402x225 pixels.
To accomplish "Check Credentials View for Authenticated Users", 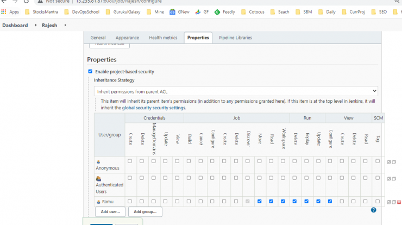I will (177, 178).
